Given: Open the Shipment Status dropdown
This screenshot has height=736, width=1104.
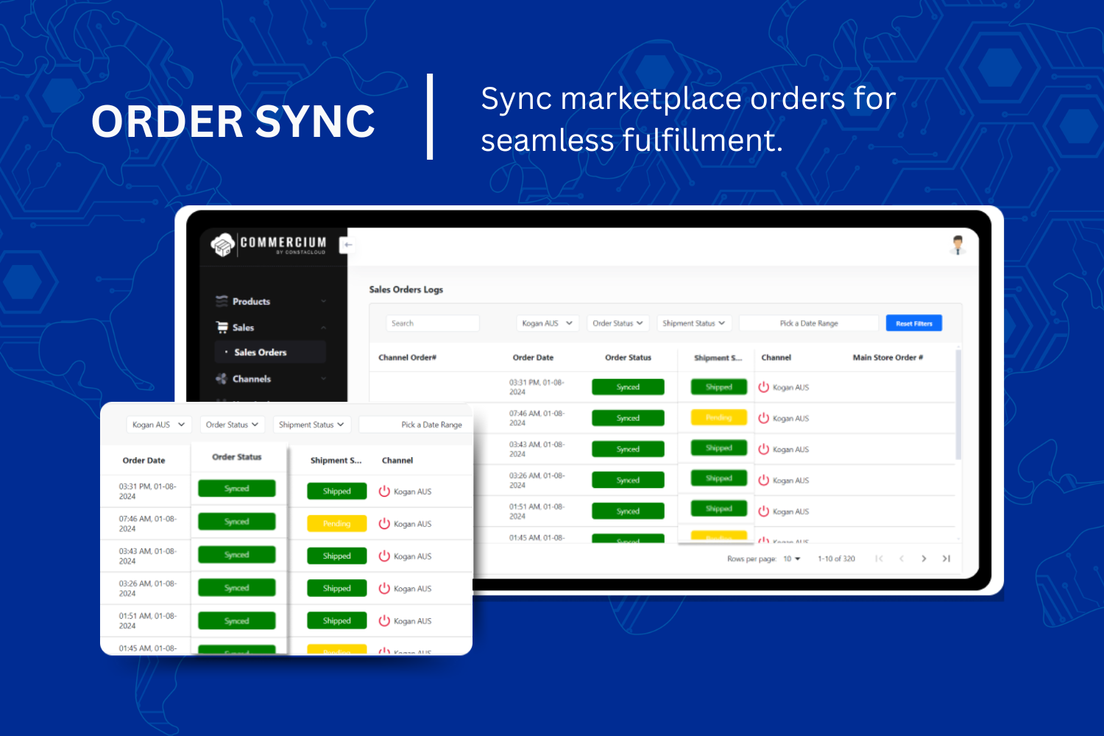Looking at the screenshot, I should point(693,322).
